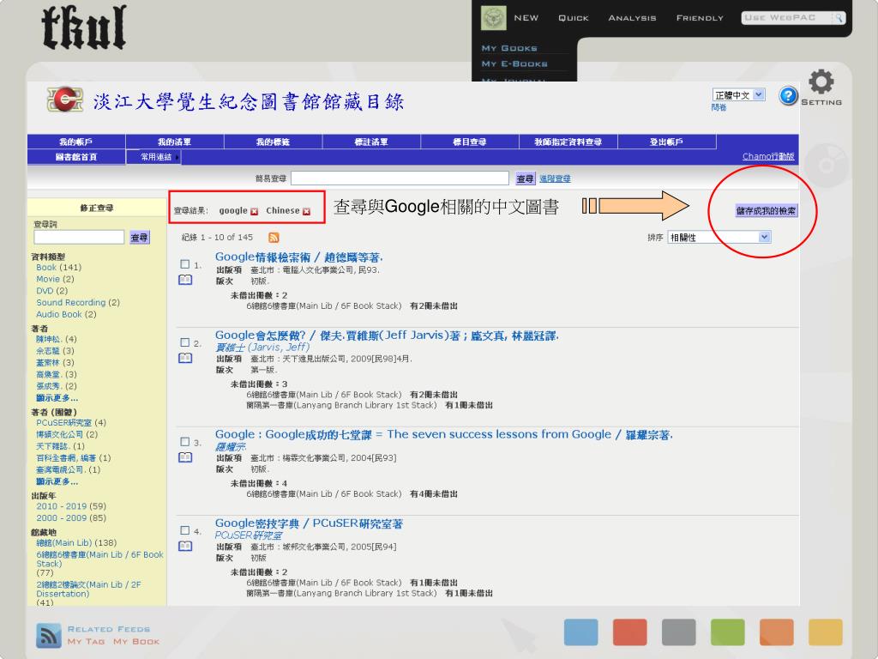Open My E-Books in top menu

[x=514, y=63]
